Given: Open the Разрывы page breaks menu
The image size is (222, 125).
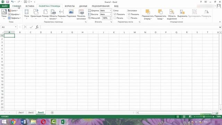Looking at the screenshot, I should click(x=62, y=14).
